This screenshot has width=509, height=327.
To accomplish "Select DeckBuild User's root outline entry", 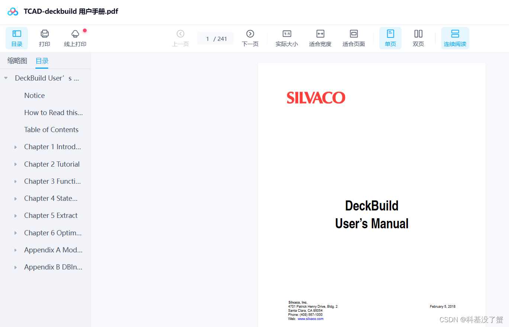I will tap(47, 78).
